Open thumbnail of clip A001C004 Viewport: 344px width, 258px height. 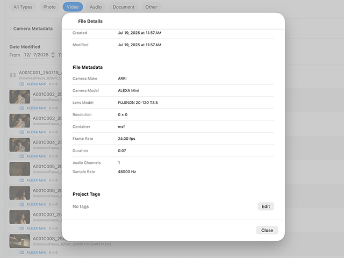[x=20, y=145]
